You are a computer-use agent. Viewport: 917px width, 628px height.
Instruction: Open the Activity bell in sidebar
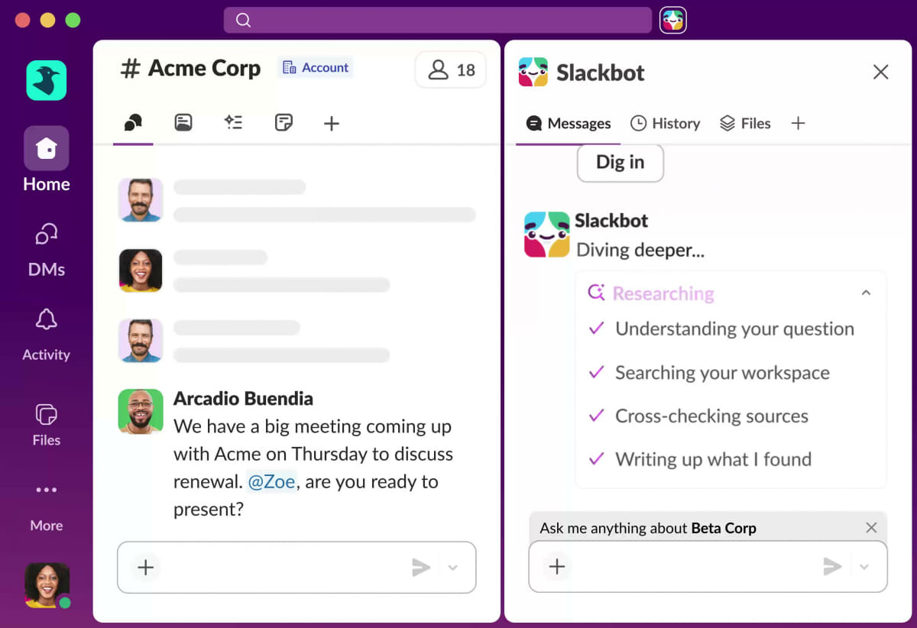click(x=47, y=334)
